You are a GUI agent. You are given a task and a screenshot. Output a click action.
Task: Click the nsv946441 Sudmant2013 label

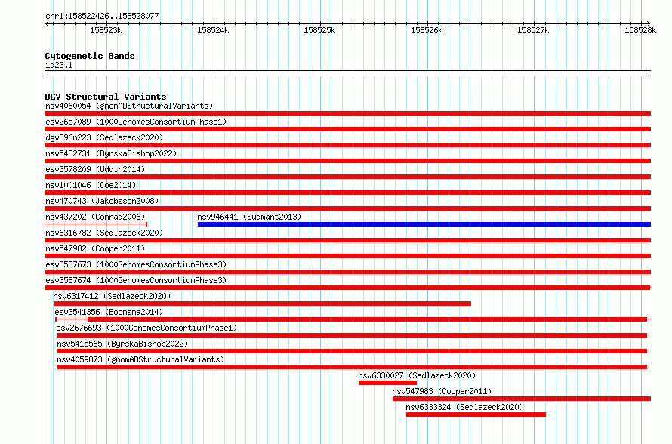(249, 217)
